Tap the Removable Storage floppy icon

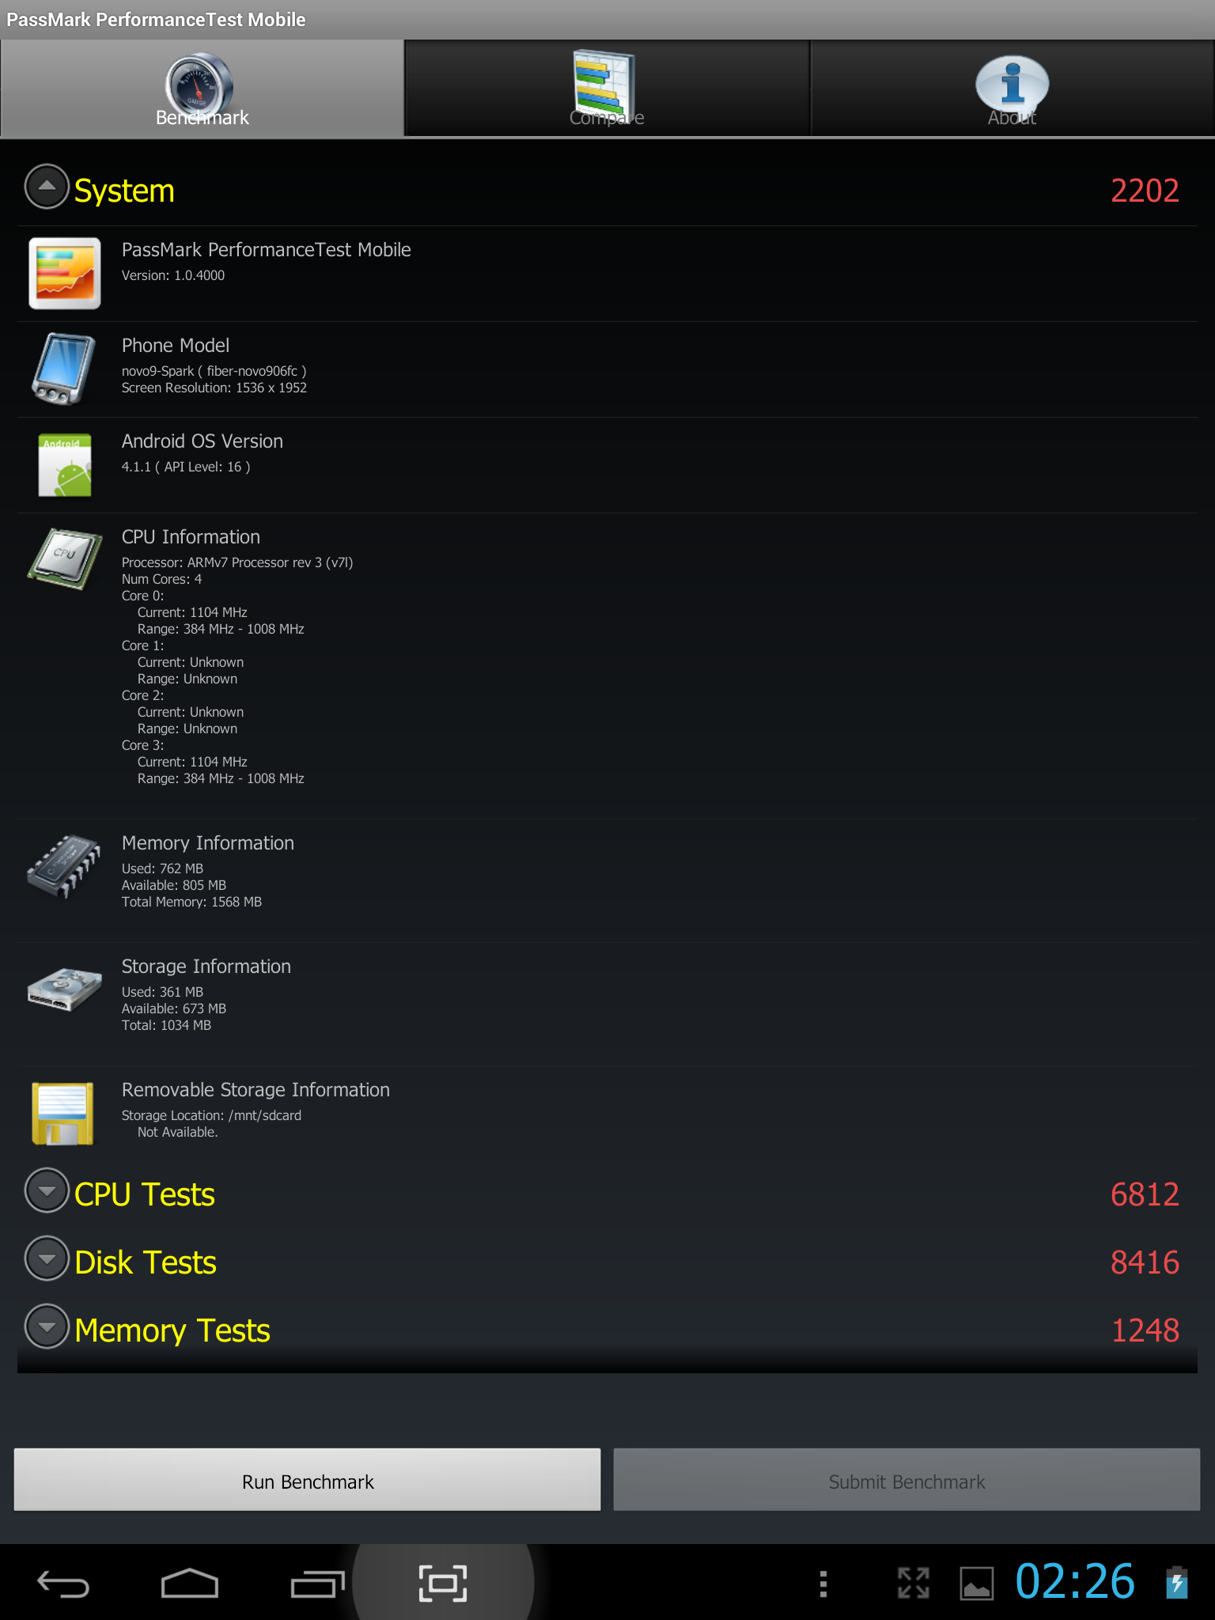point(62,1113)
